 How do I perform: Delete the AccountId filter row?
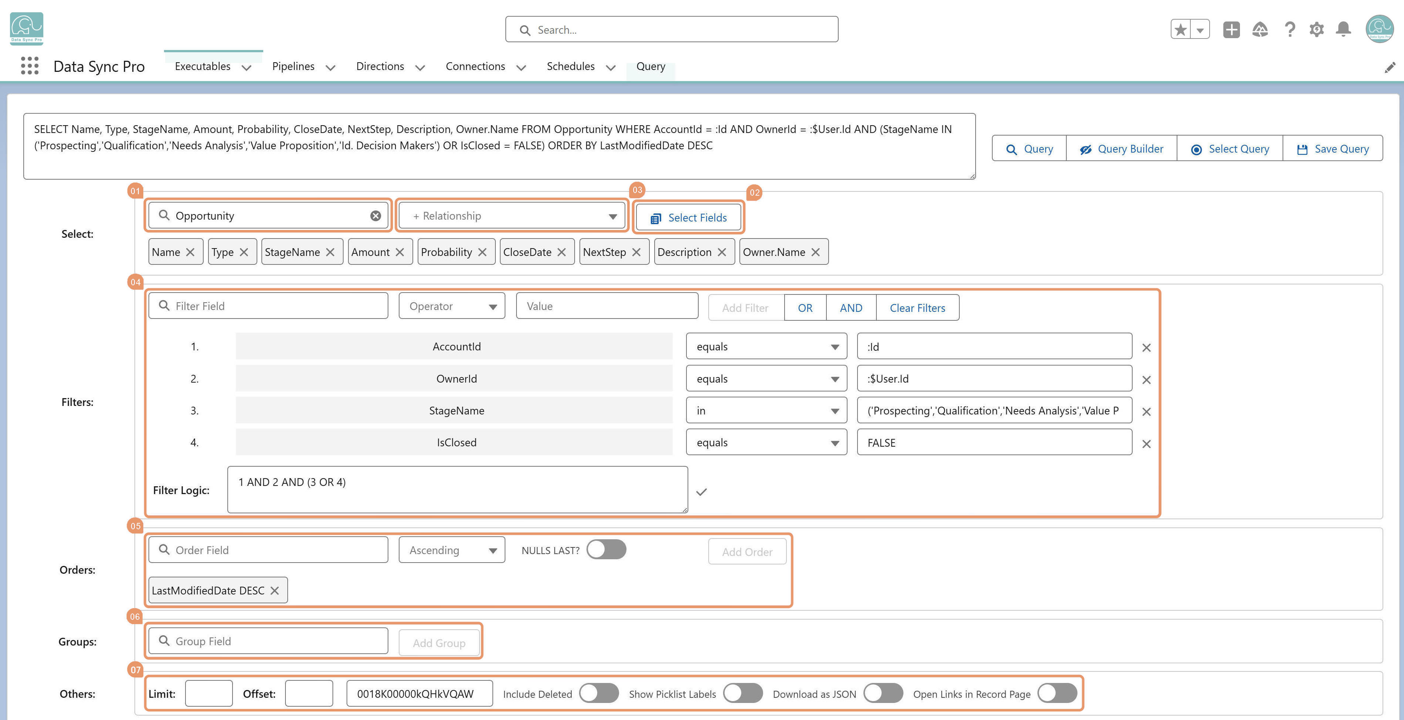coord(1146,348)
